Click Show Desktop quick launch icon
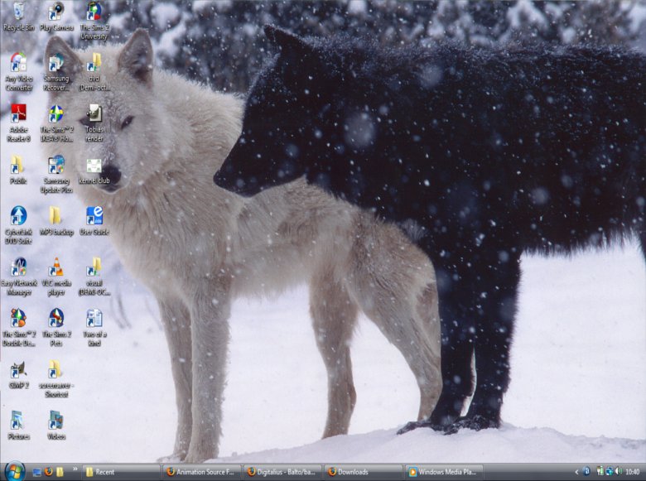Image resolution: width=646 pixels, height=481 pixels. (36, 472)
